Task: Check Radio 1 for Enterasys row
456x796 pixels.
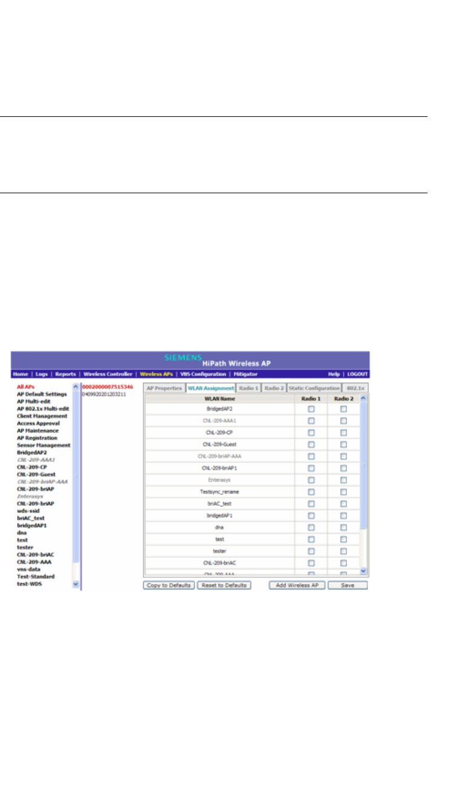Action: click(x=311, y=480)
